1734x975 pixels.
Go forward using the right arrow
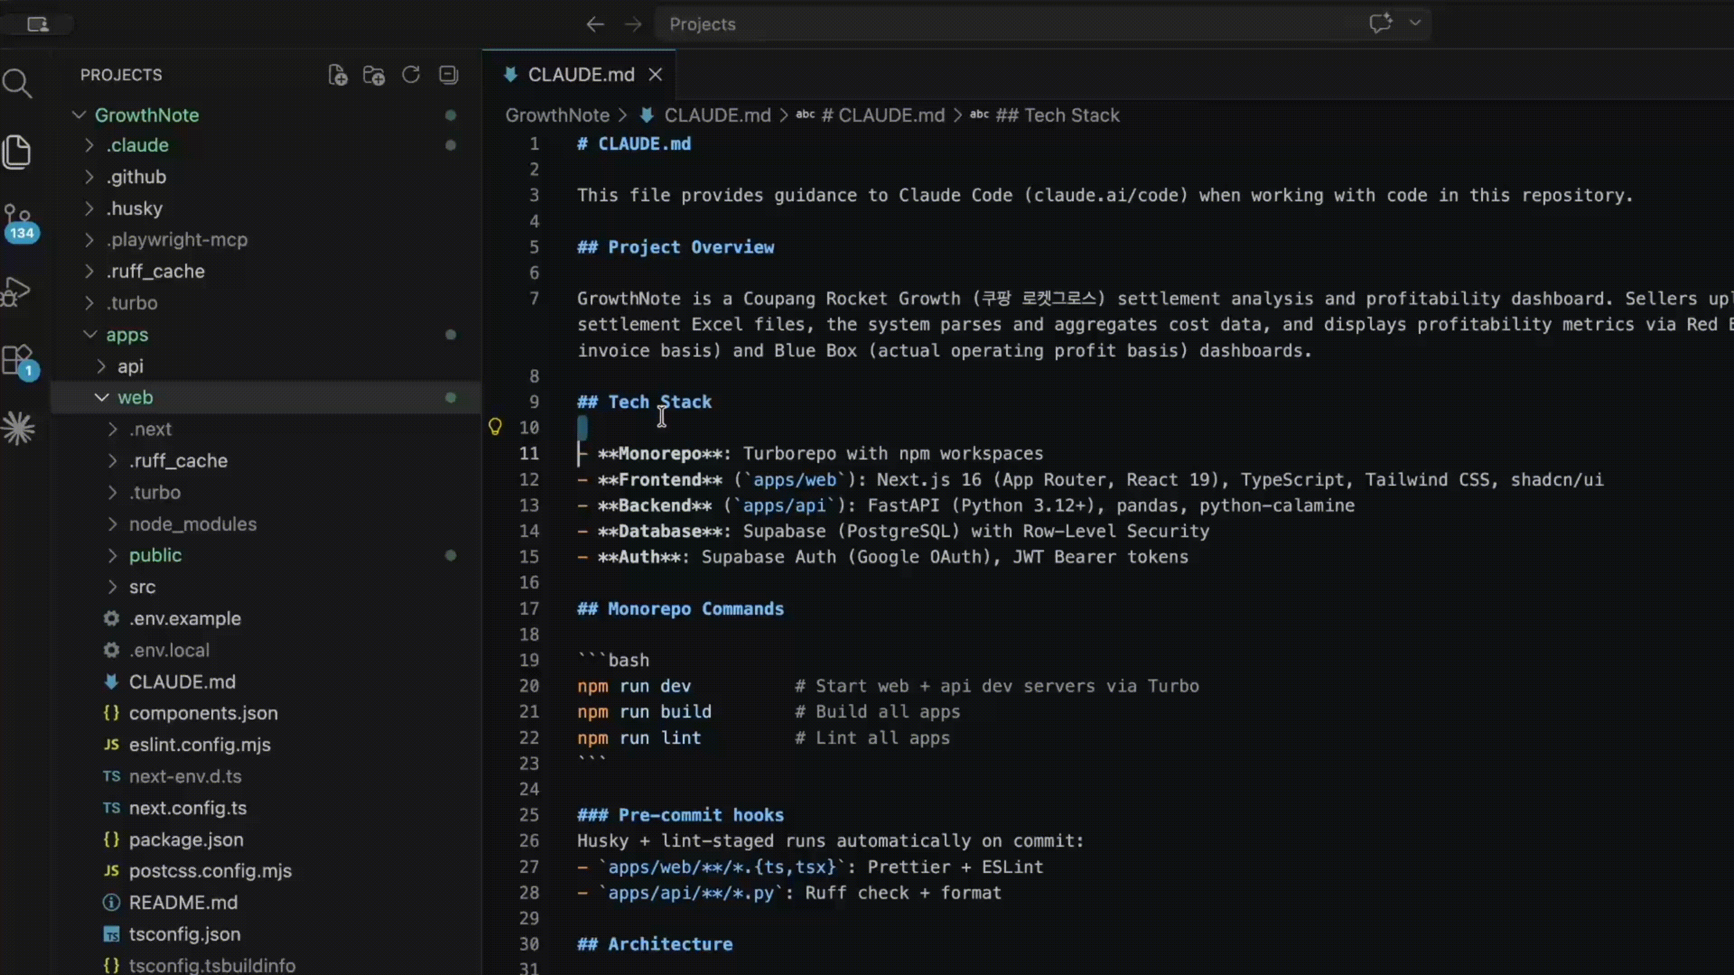pos(633,24)
